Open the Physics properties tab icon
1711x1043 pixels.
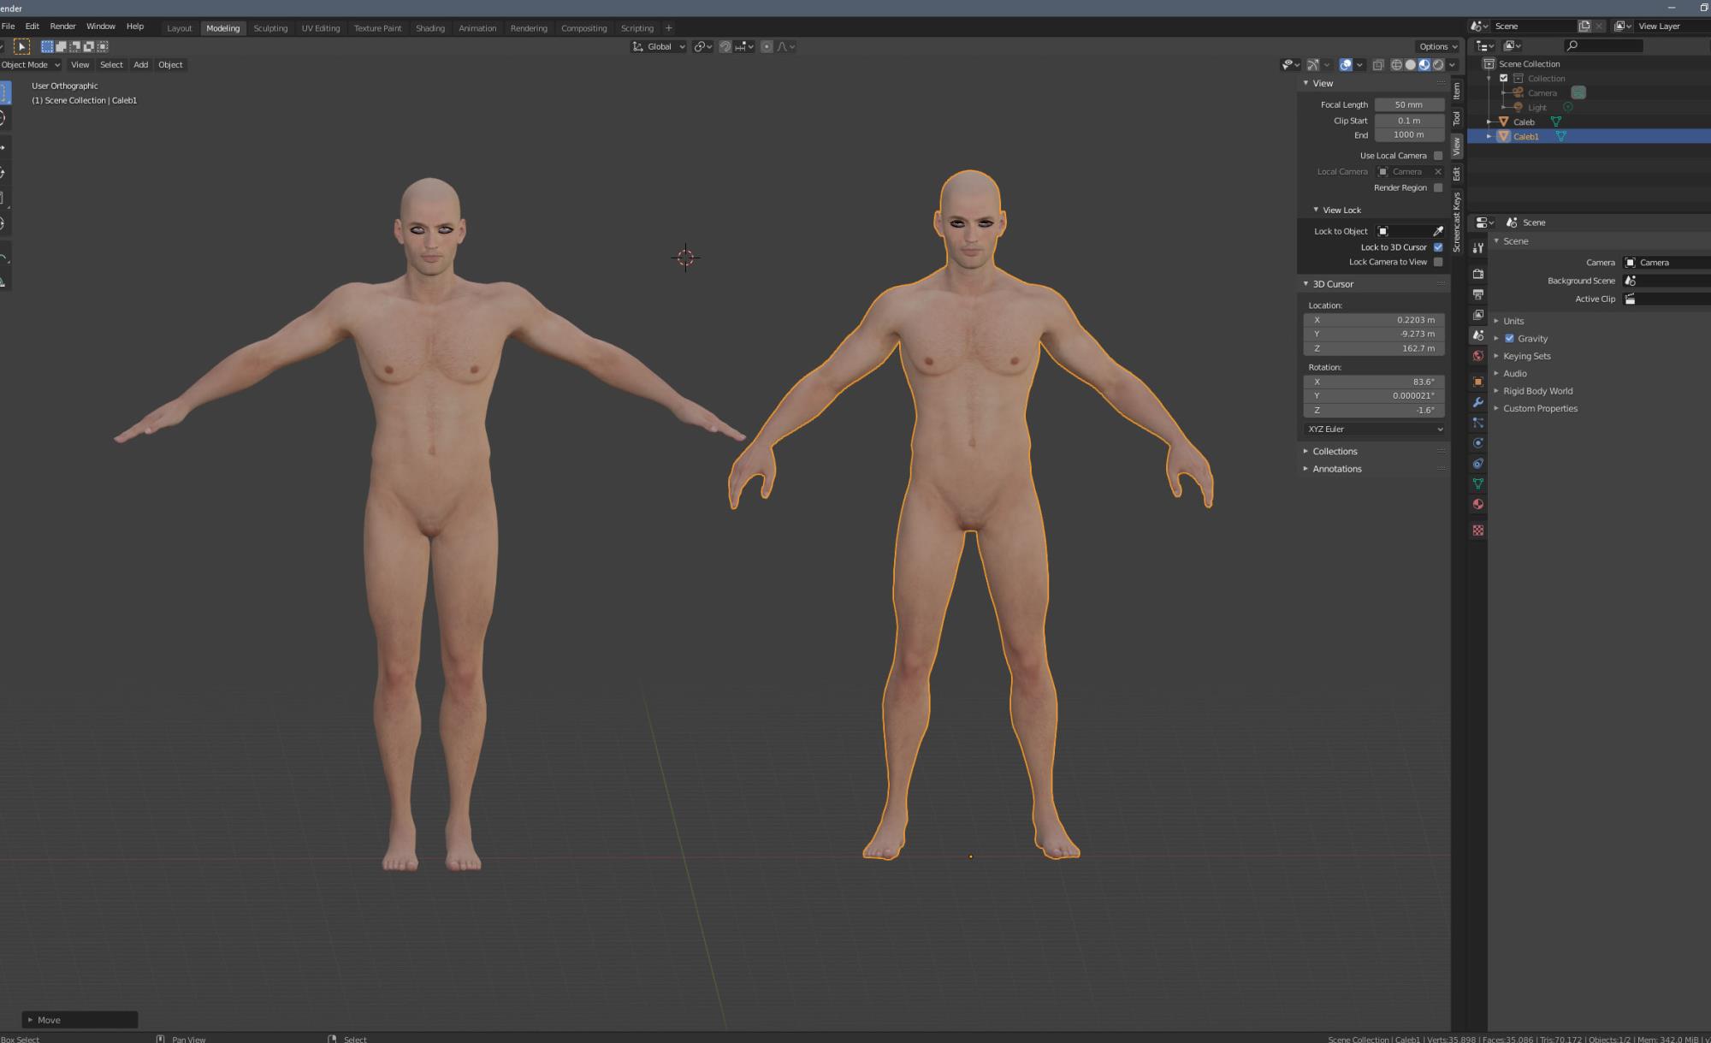click(1477, 443)
